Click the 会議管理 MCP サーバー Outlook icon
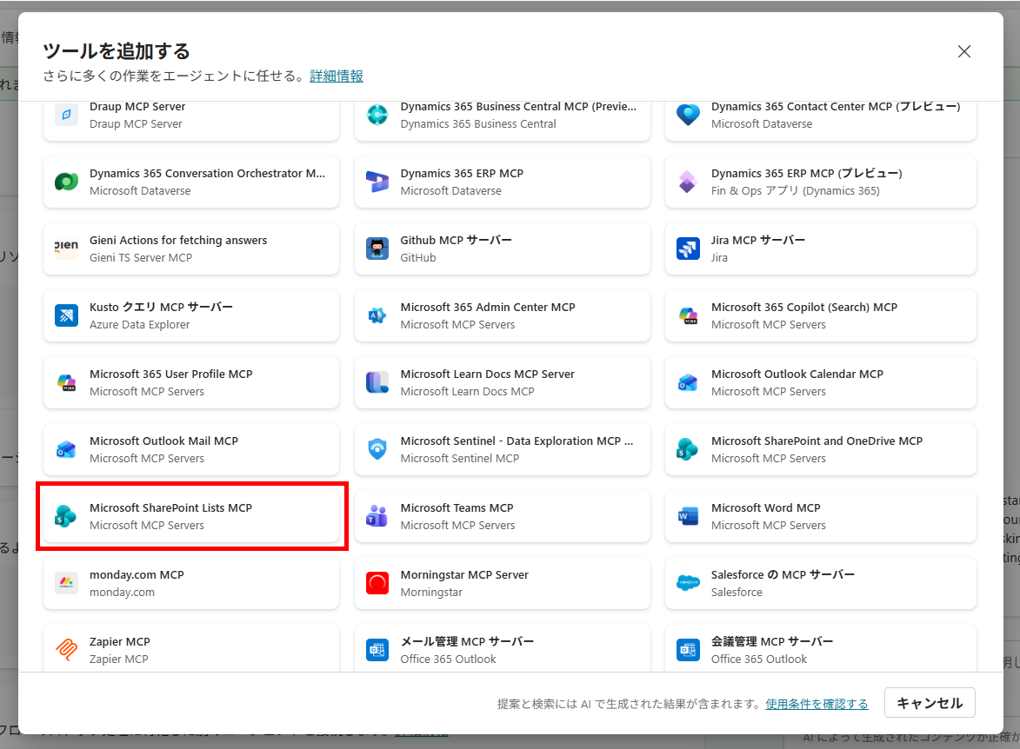Image resolution: width=1020 pixels, height=749 pixels. (x=688, y=650)
